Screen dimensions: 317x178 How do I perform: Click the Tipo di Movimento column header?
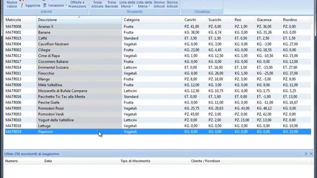pyautogui.click(x=135, y=161)
